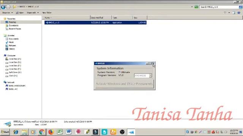Open Excel from the taskbar

coord(60,132)
